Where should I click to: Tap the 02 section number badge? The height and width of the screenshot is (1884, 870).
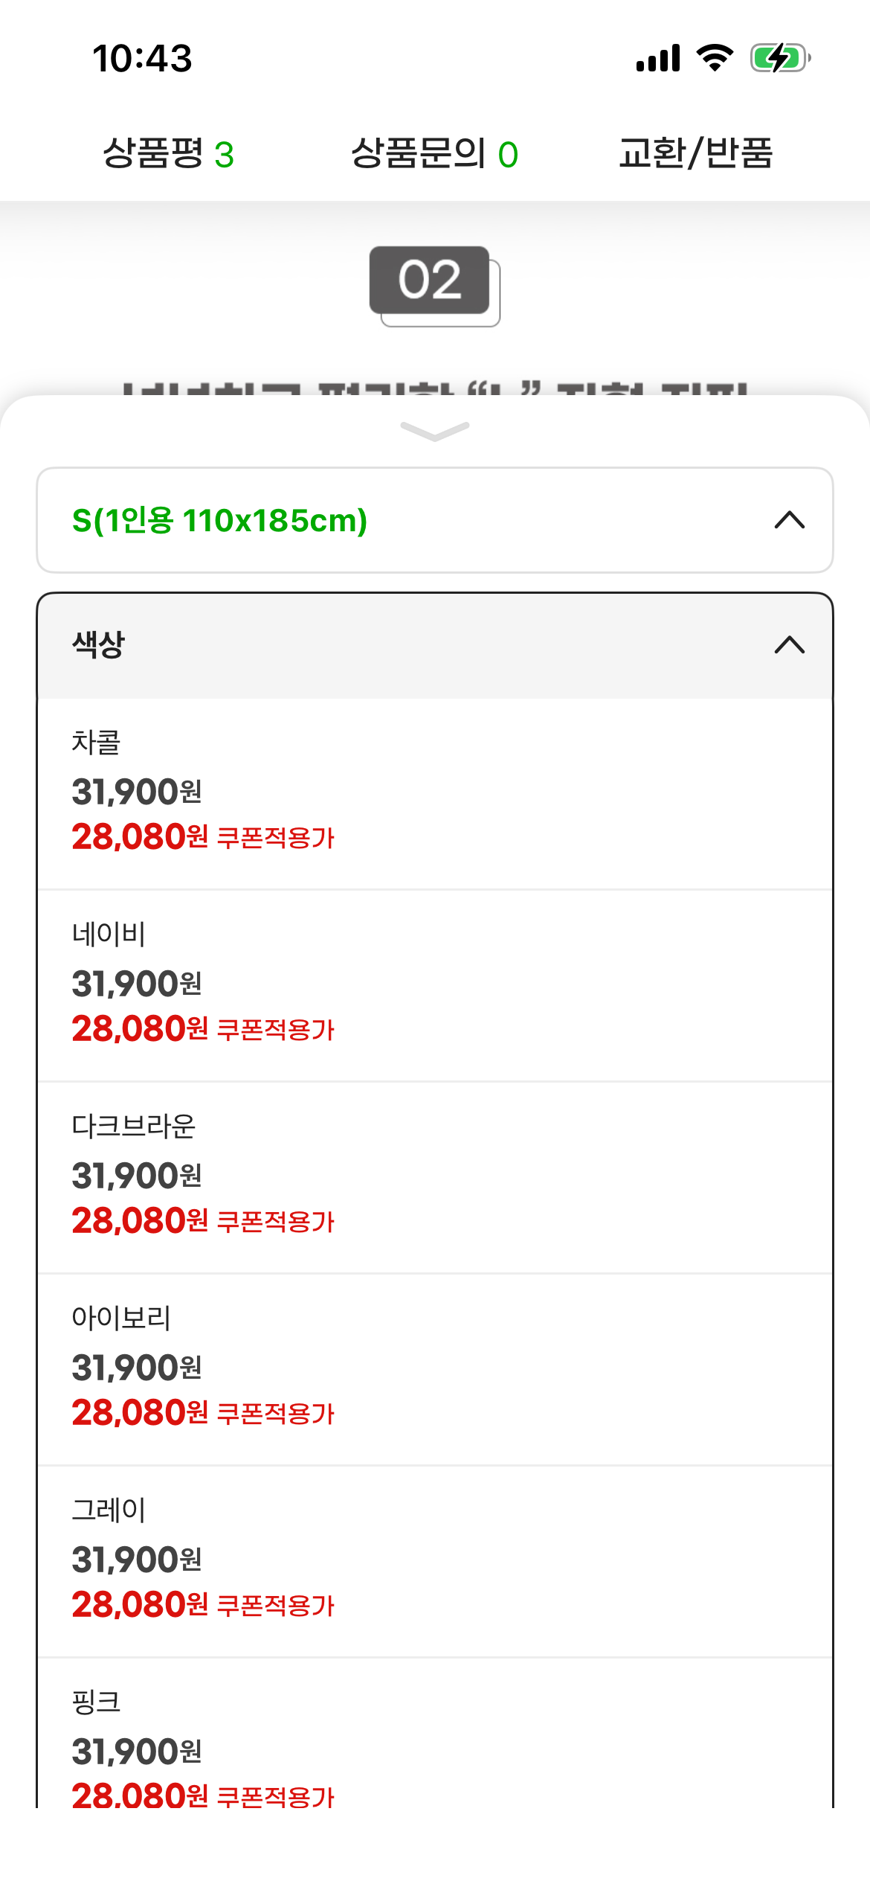tap(431, 281)
